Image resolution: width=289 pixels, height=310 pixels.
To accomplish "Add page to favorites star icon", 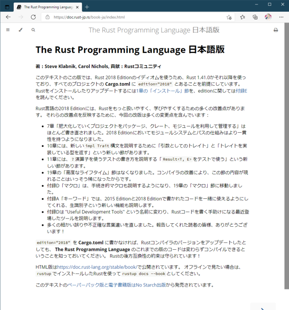I will (x=229, y=18).
